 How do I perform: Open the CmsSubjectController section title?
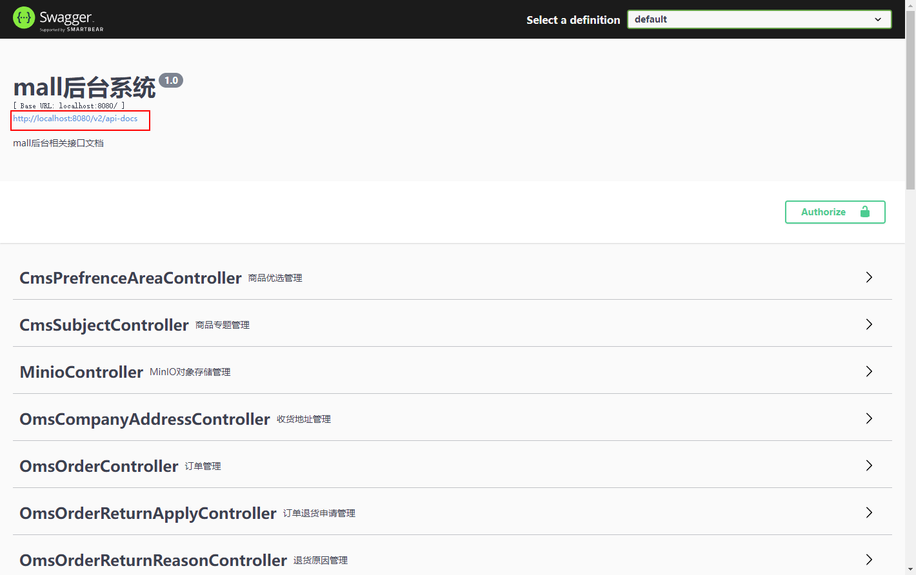coord(104,325)
